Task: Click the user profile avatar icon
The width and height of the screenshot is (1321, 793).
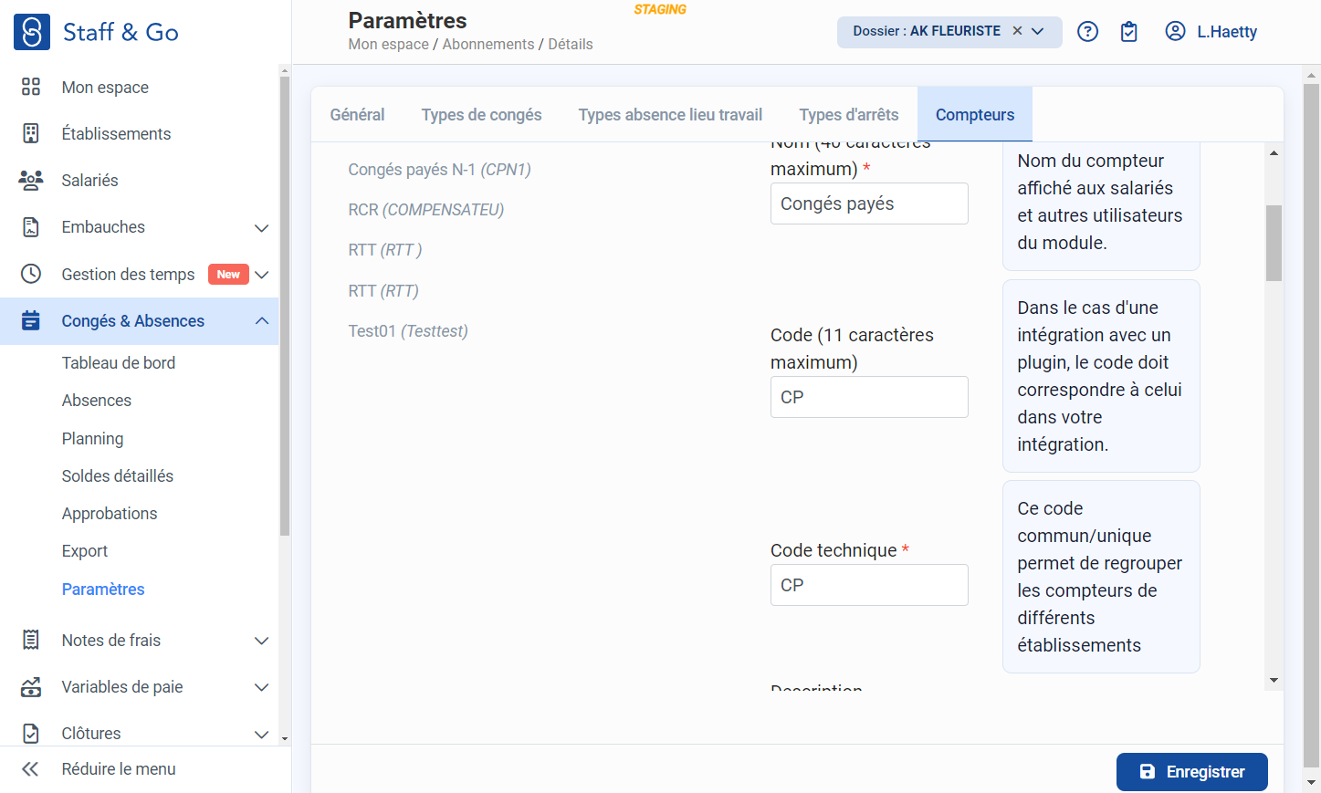Action: (x=1175, y=31)
